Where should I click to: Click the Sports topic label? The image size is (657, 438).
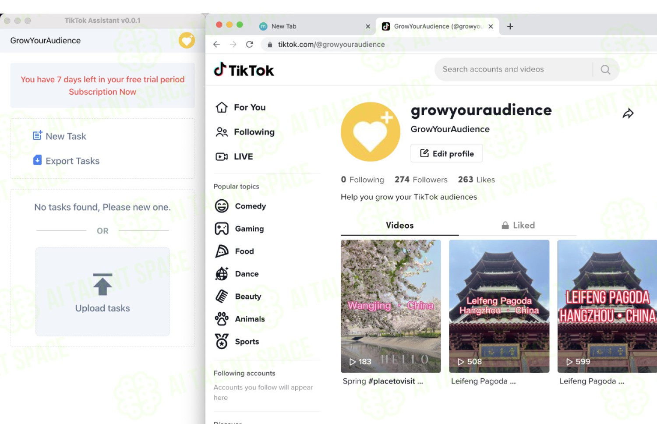coord(247,342)
